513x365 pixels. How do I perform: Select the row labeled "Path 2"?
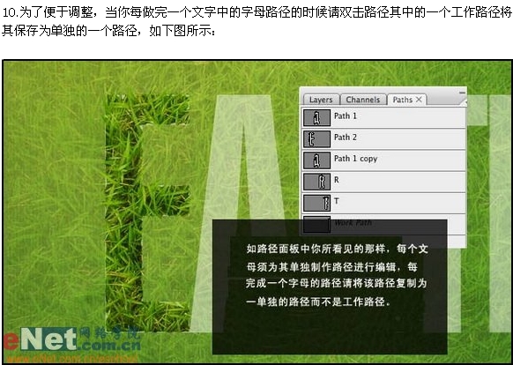(x=383, y=139)
